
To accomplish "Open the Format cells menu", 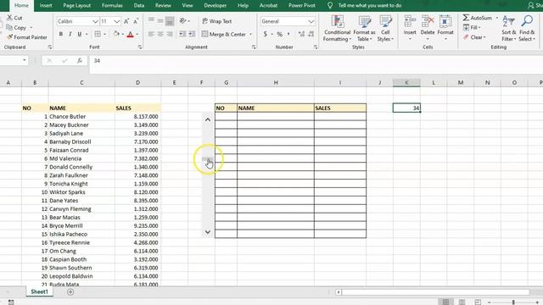I will click(445, 28).
